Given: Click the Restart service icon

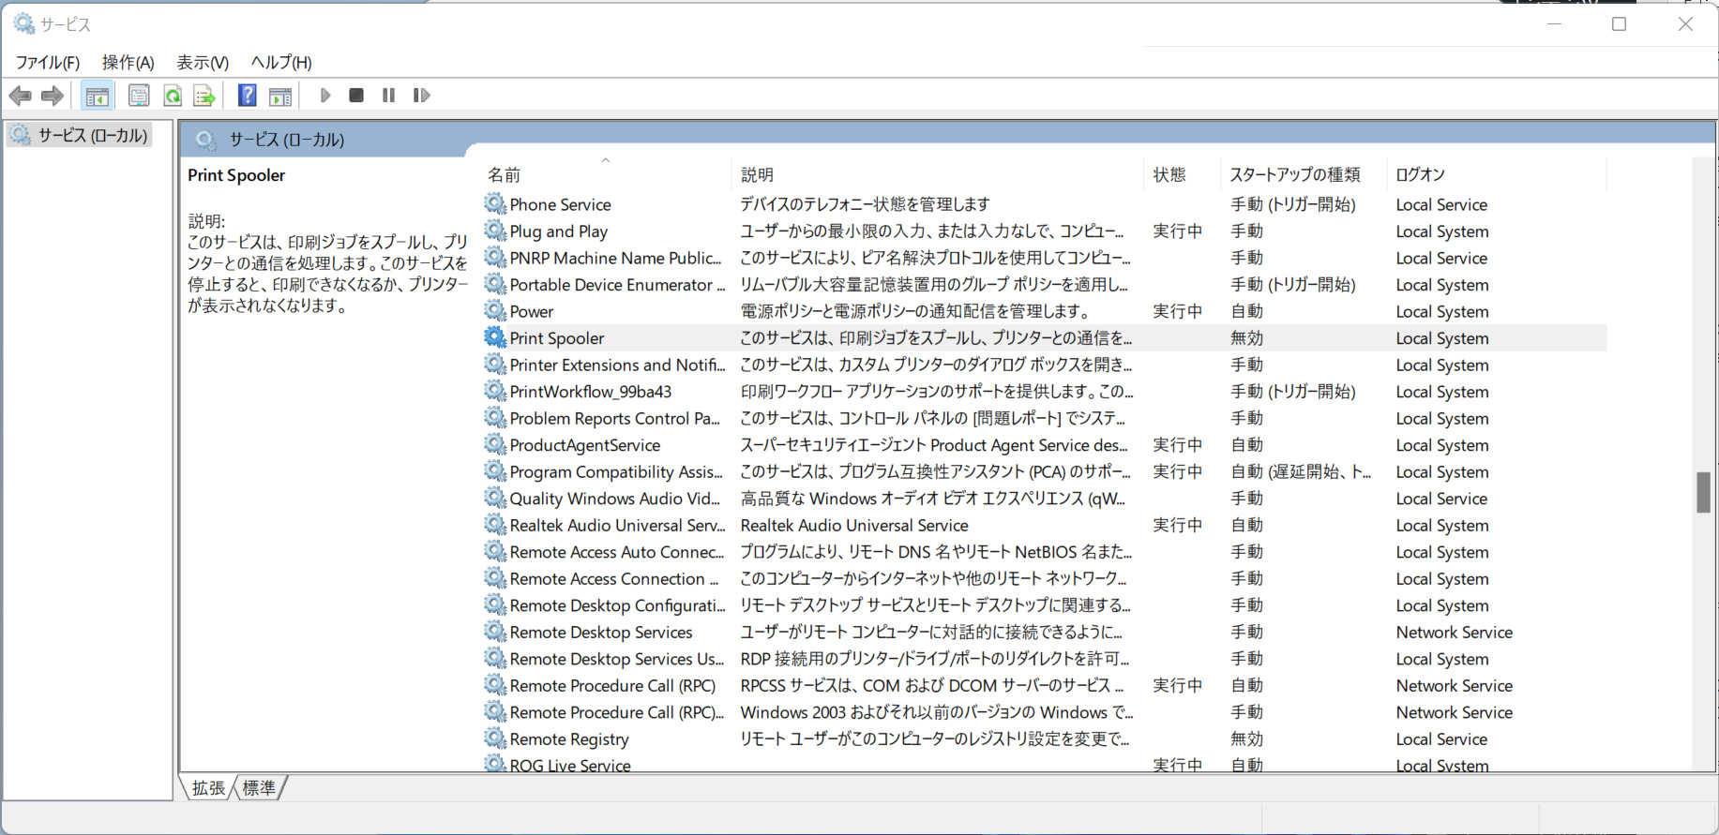Looking at the screenshot, I should [421, 96].
